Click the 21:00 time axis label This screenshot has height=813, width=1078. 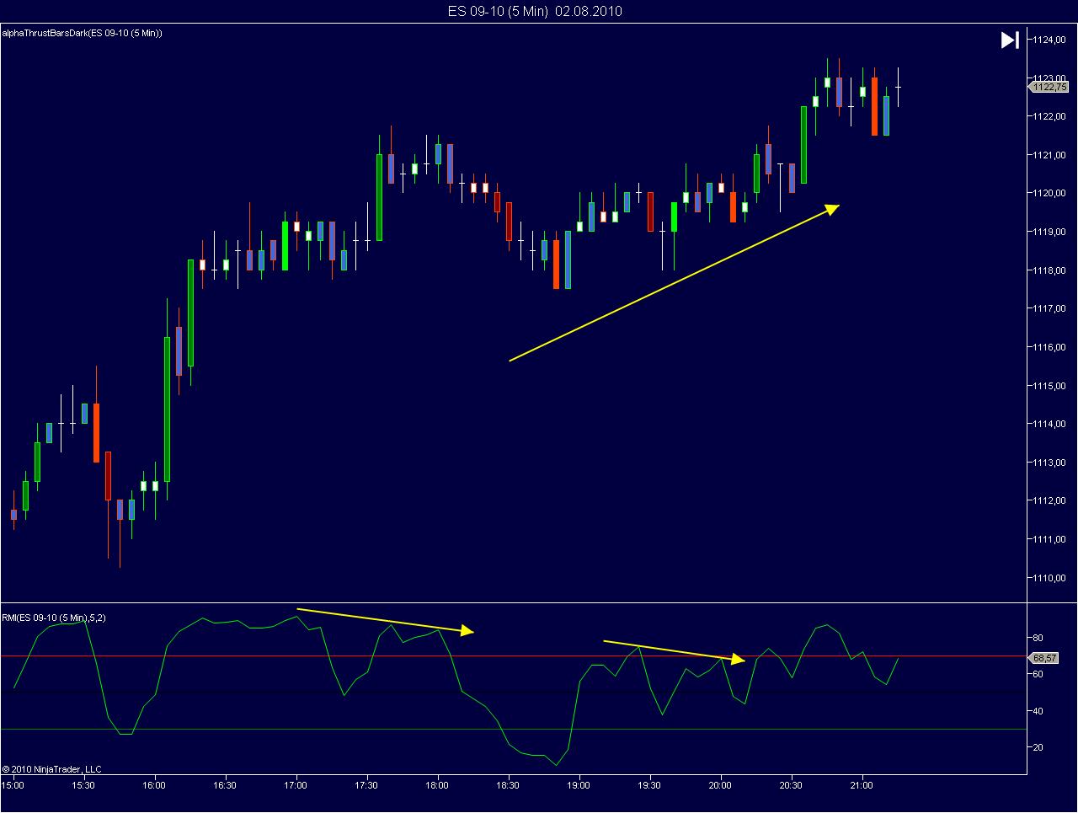click(861, 785)
